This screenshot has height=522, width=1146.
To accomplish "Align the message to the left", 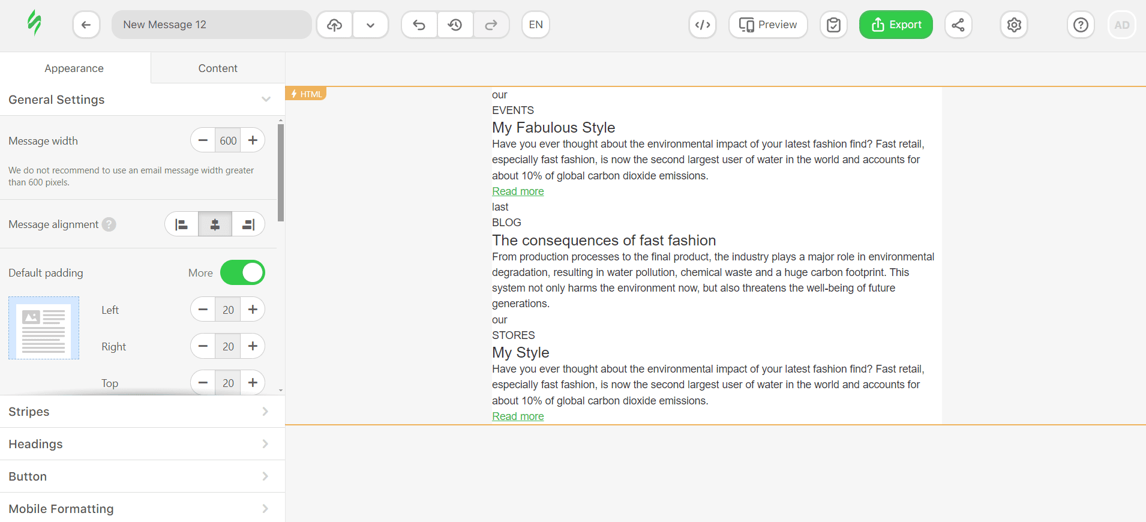I will point(182,224).
